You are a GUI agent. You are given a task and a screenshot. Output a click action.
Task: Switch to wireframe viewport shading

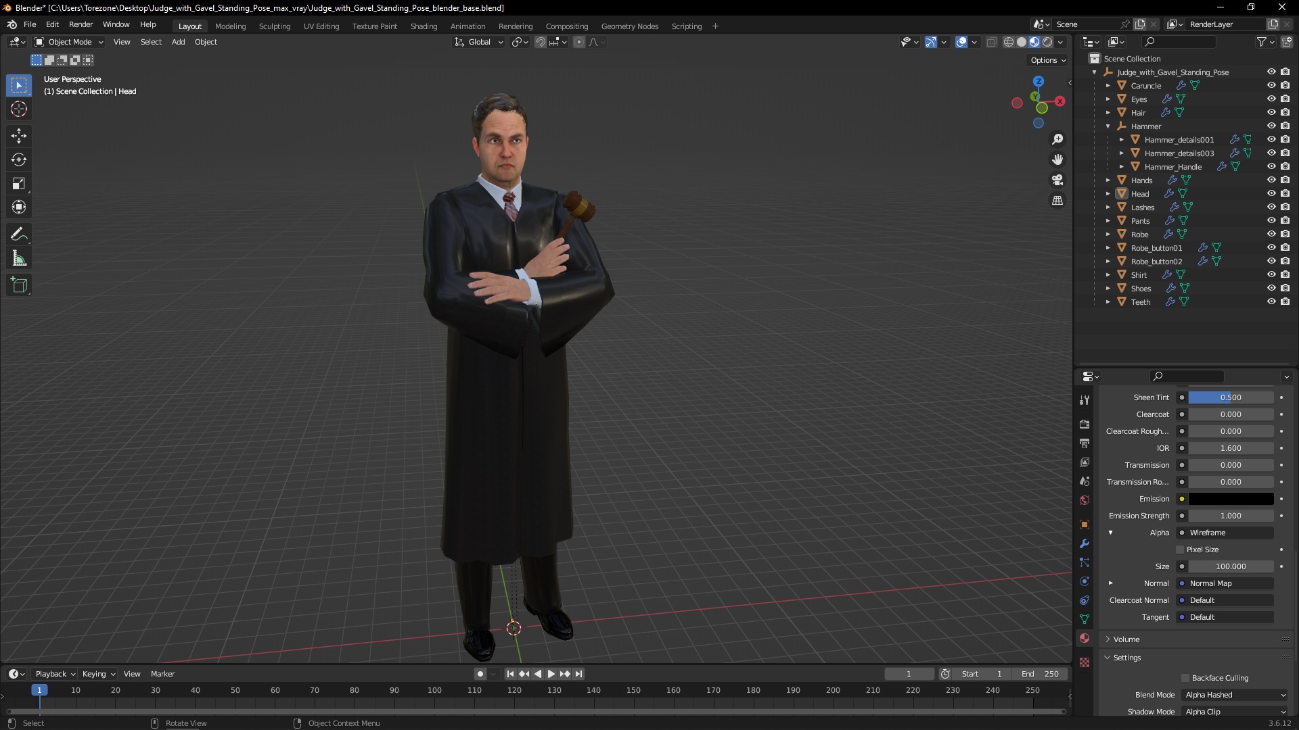coord(1009,42)
